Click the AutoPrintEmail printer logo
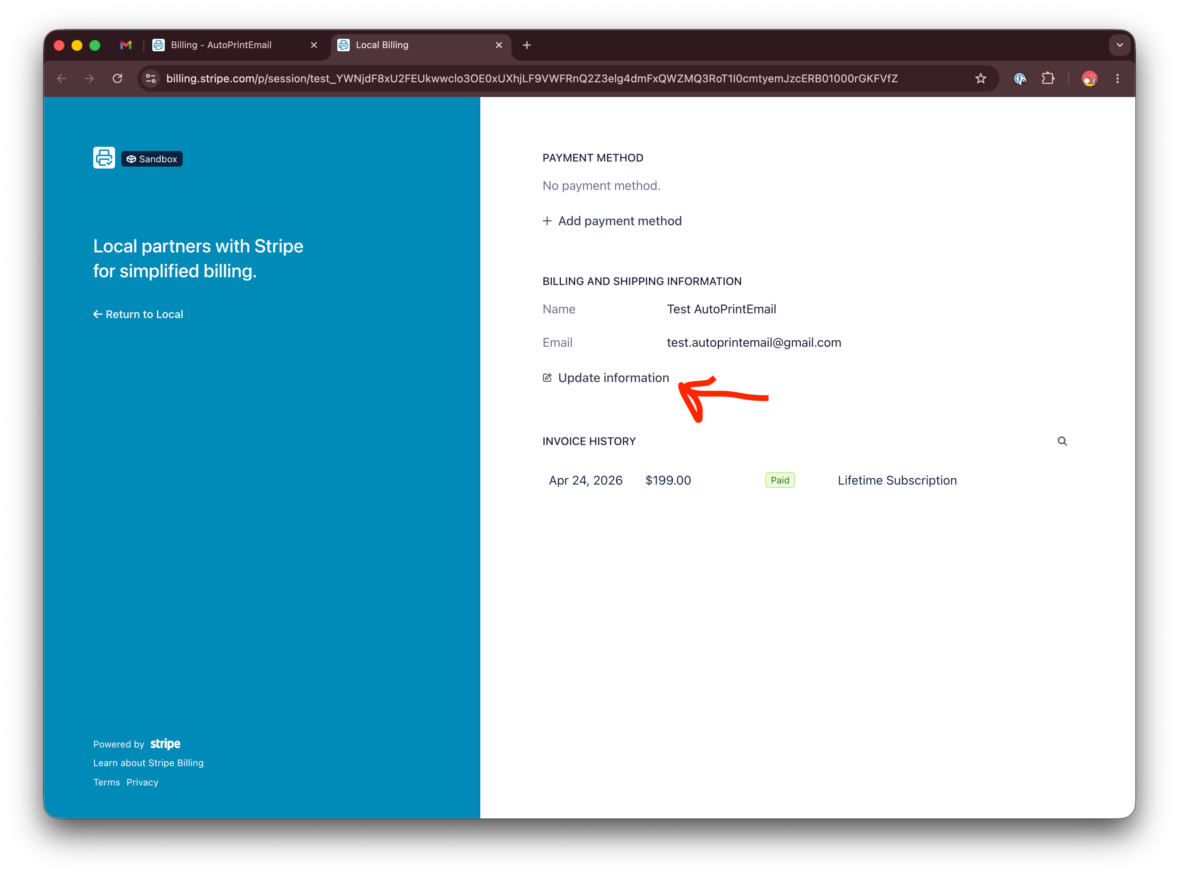 [x=104, y=158]
